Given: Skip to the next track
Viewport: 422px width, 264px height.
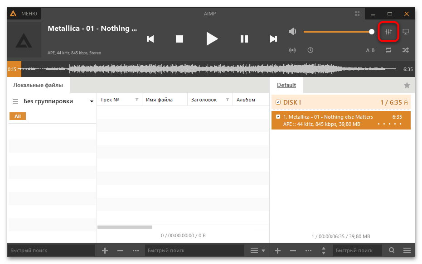Looking at the screenshot, I should 273,39.
